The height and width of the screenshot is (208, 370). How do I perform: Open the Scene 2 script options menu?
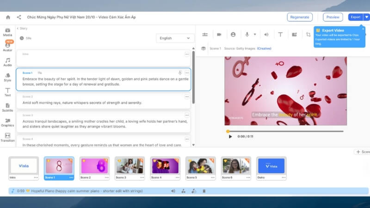[187, 97]
